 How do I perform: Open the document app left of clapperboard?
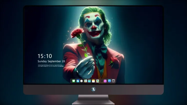point(86,81)
